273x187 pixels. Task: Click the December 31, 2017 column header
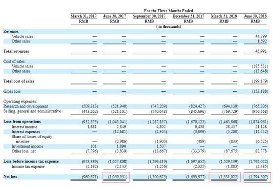pyautogui.click(x=188, y=16)
